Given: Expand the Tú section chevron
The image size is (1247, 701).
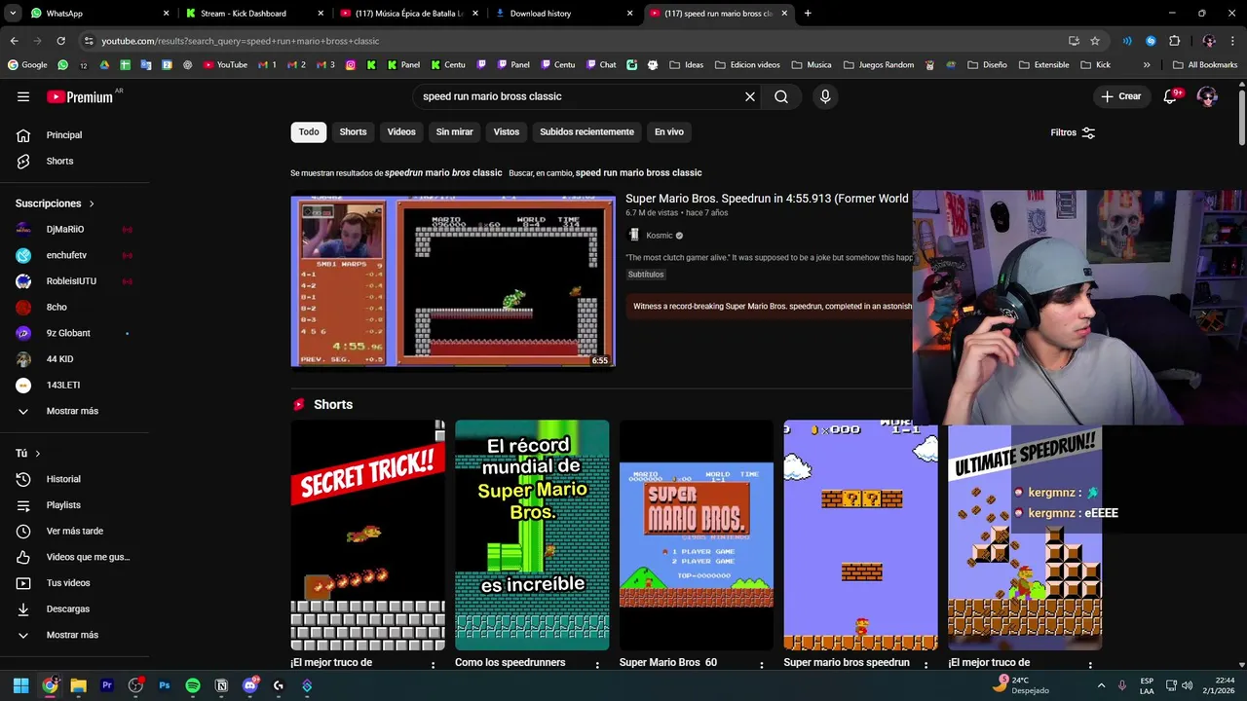Looking at the screenshot, I should pos(38,454).
